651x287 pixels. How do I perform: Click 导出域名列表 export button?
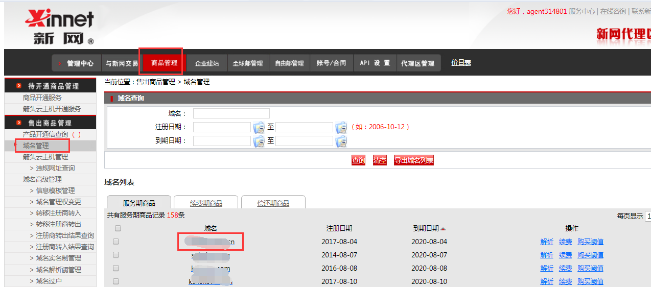(414, 160)
